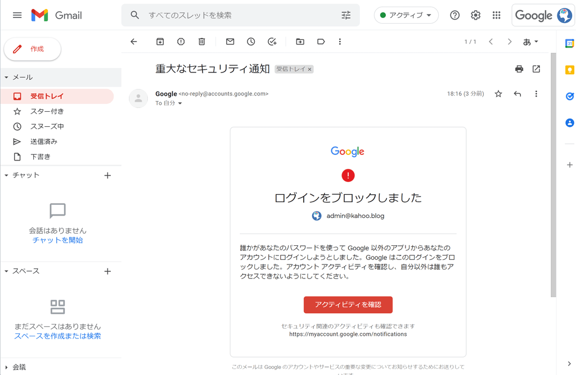Snooze this email with clock icon
Screen dimensions: 576x375
(x=251, y=42)
